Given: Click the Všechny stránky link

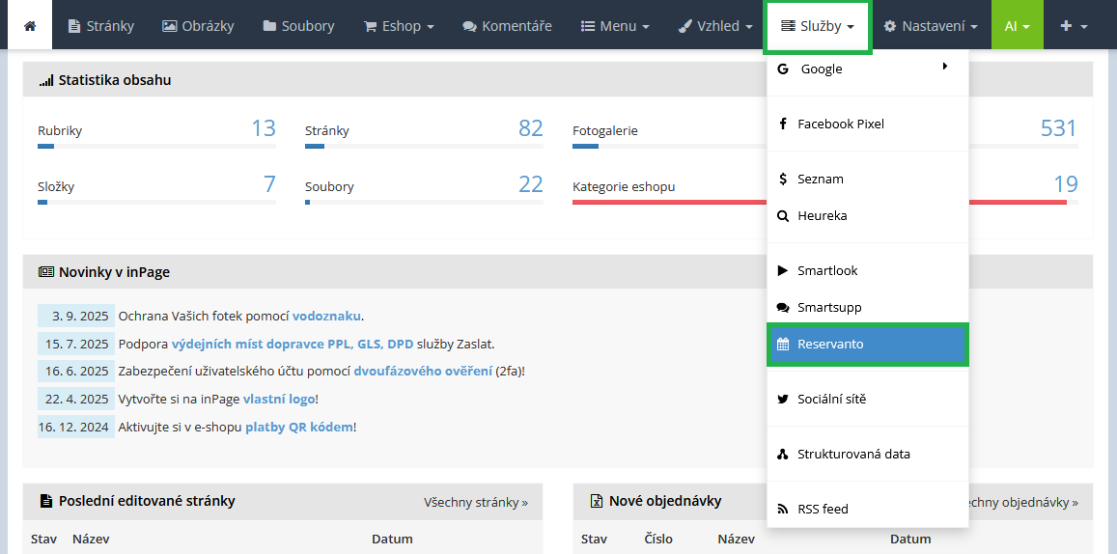Looking at the screenshot, I should click(475, 502).
